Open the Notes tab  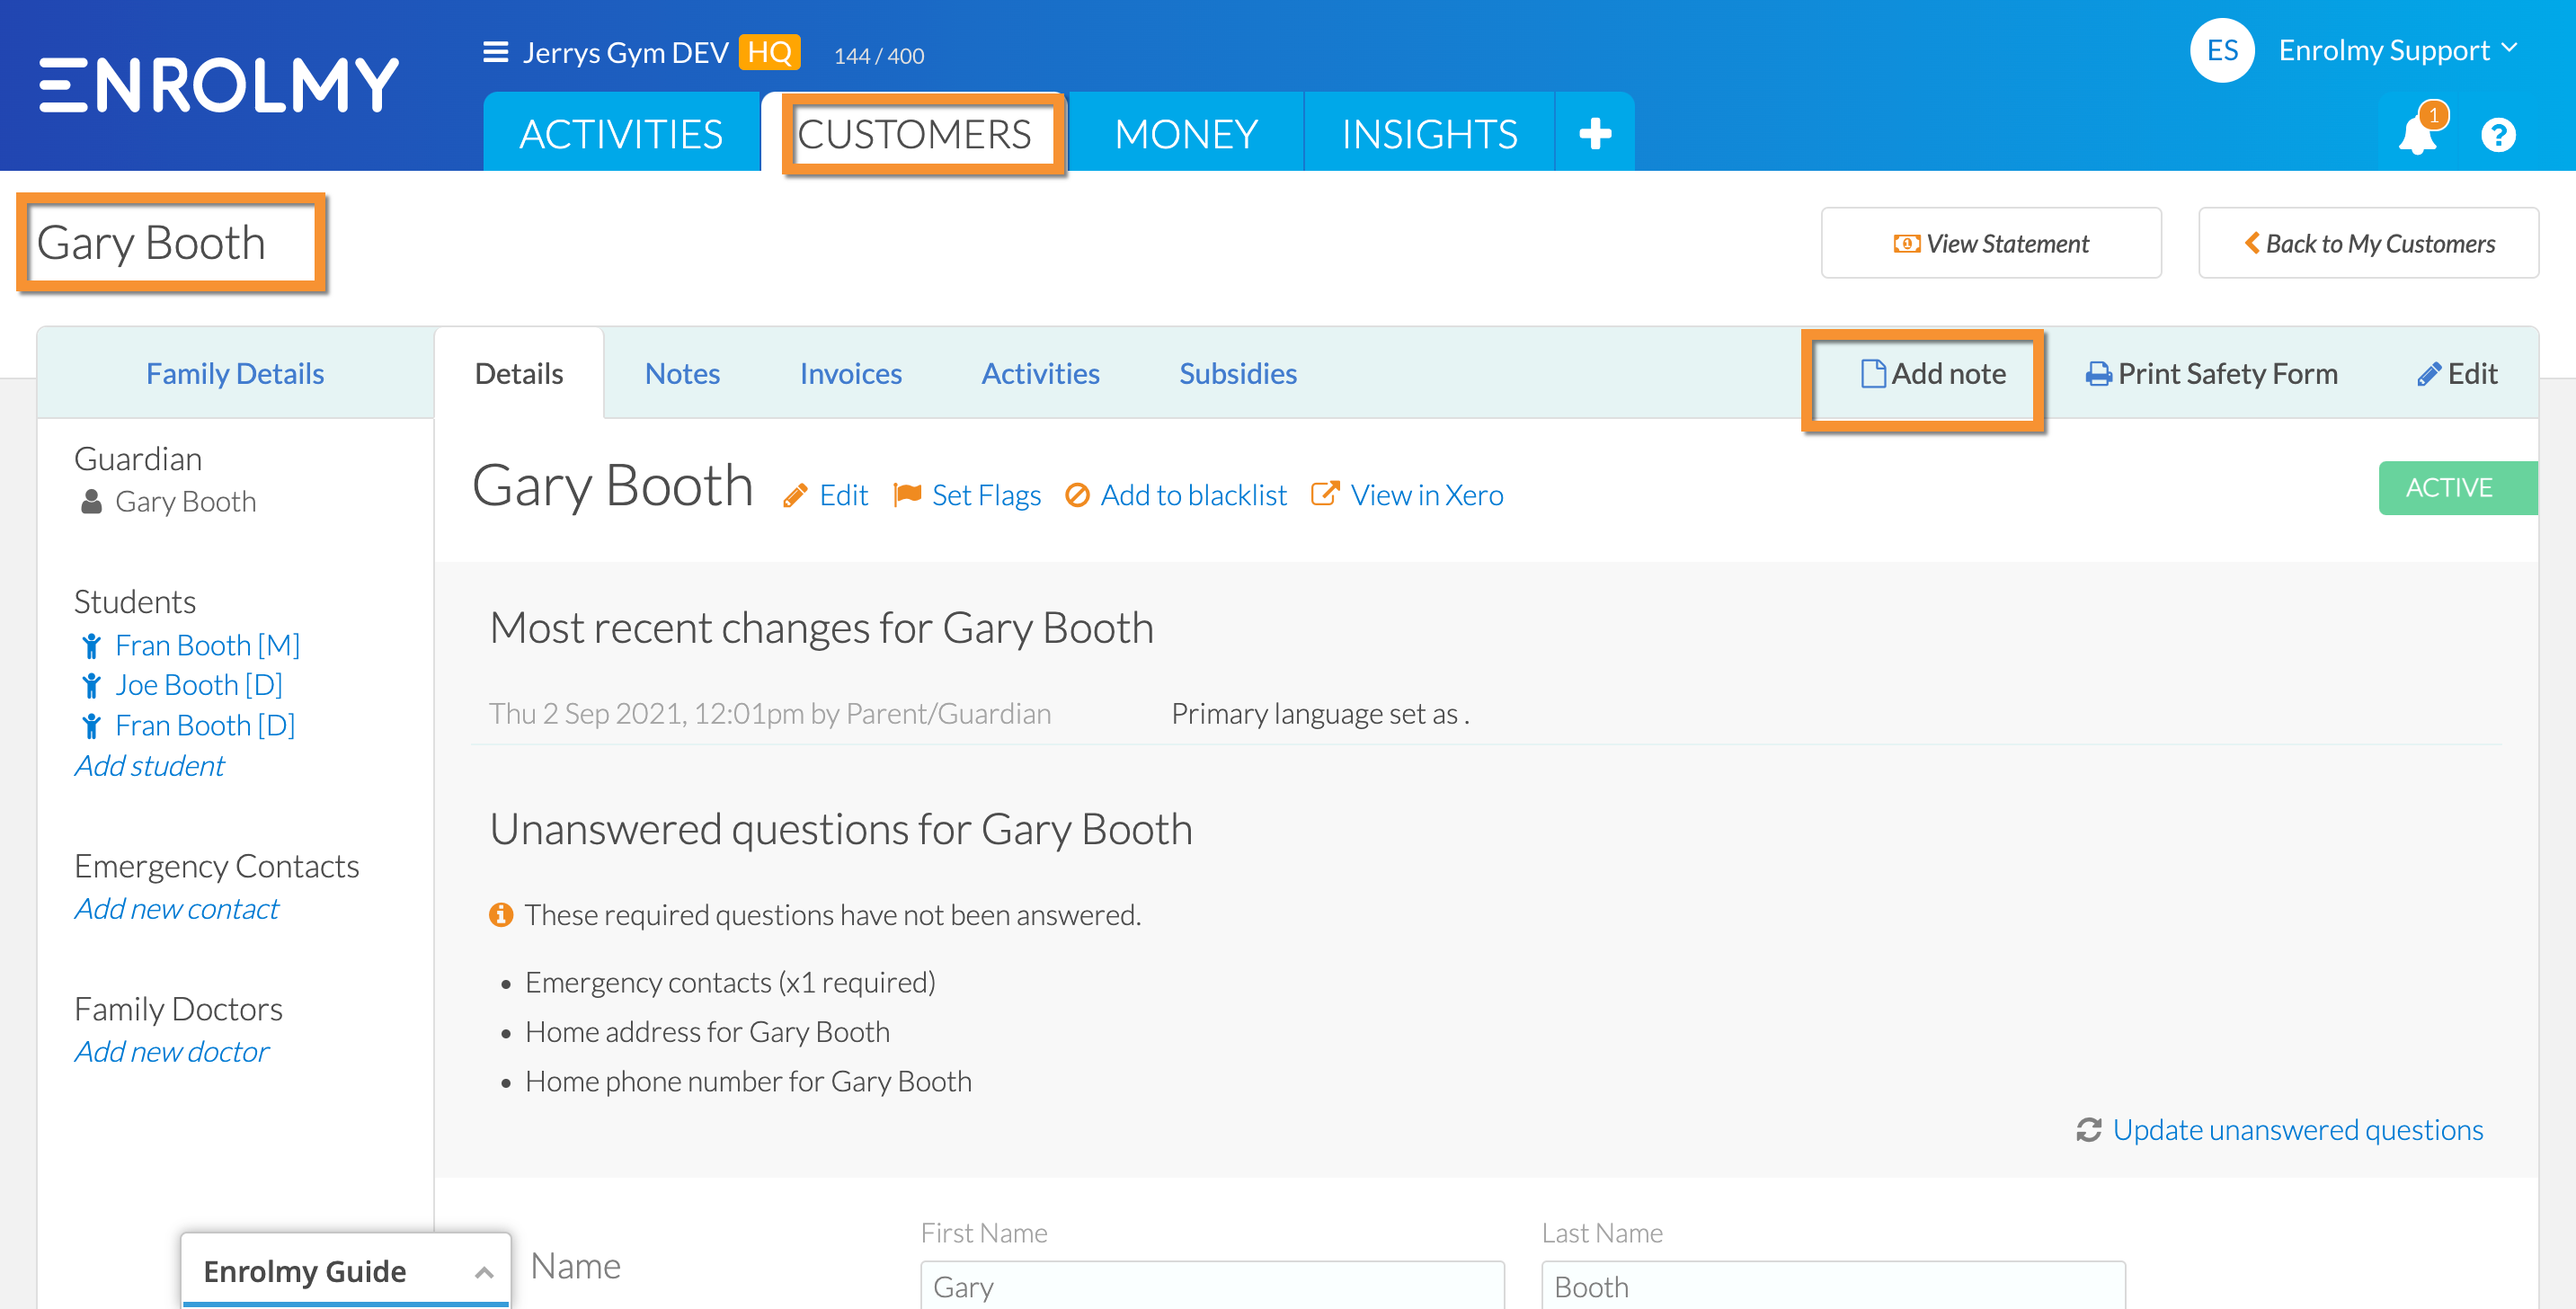682,373
